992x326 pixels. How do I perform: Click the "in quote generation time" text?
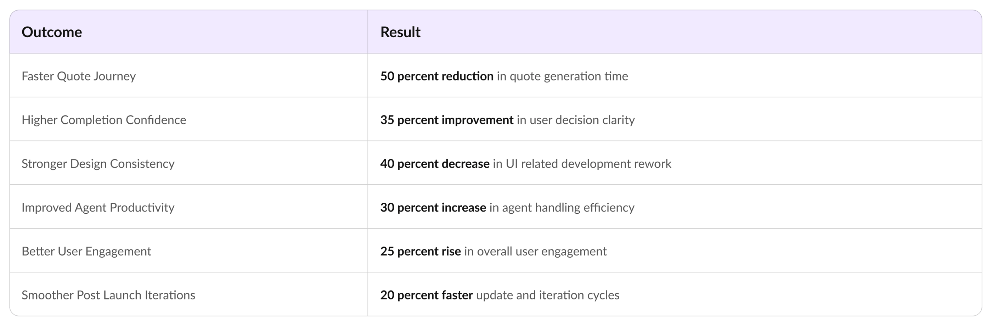[562, 76]
